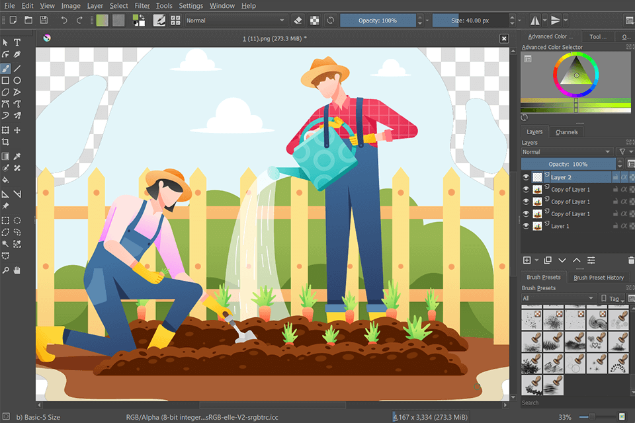This screenshot has height=423, width=635.
Task: Switch to Brush Preset History tab
Action: tap(599, 278)
